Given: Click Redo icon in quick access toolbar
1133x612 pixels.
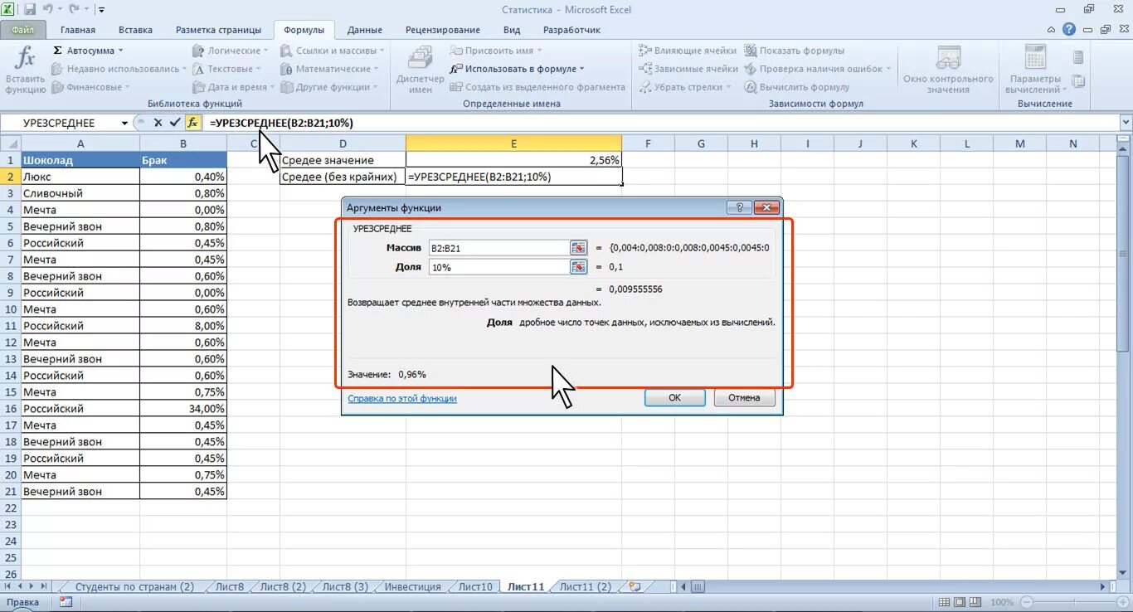Looking at the screenshot, I should (75, 10).
